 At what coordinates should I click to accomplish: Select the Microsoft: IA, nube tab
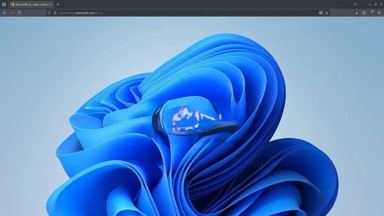(x=31, y=4)
